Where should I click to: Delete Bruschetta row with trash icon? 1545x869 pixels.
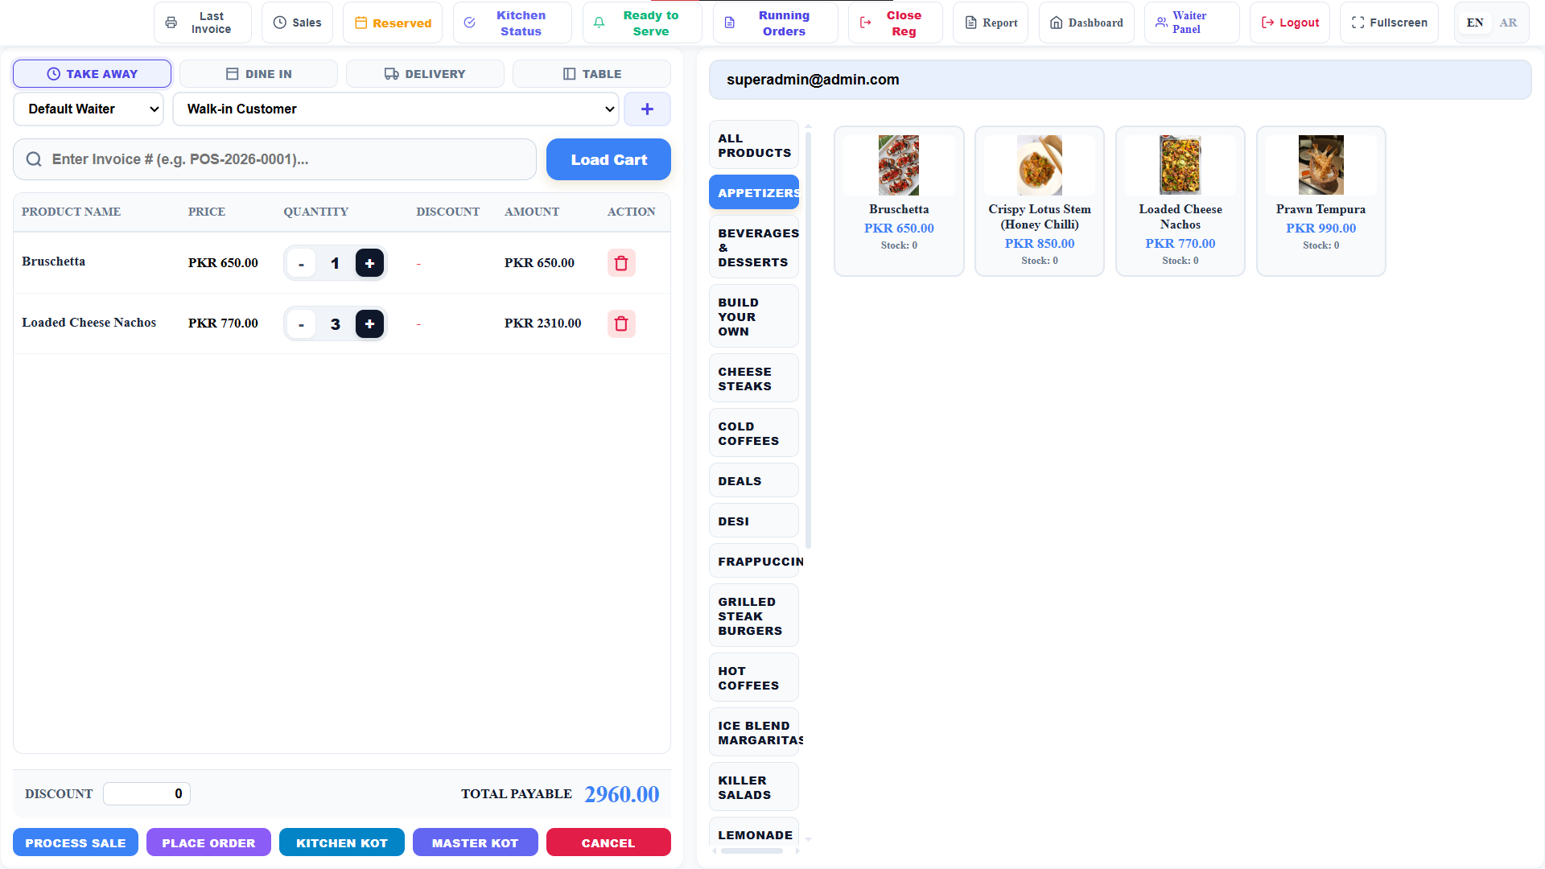[620, 263]
